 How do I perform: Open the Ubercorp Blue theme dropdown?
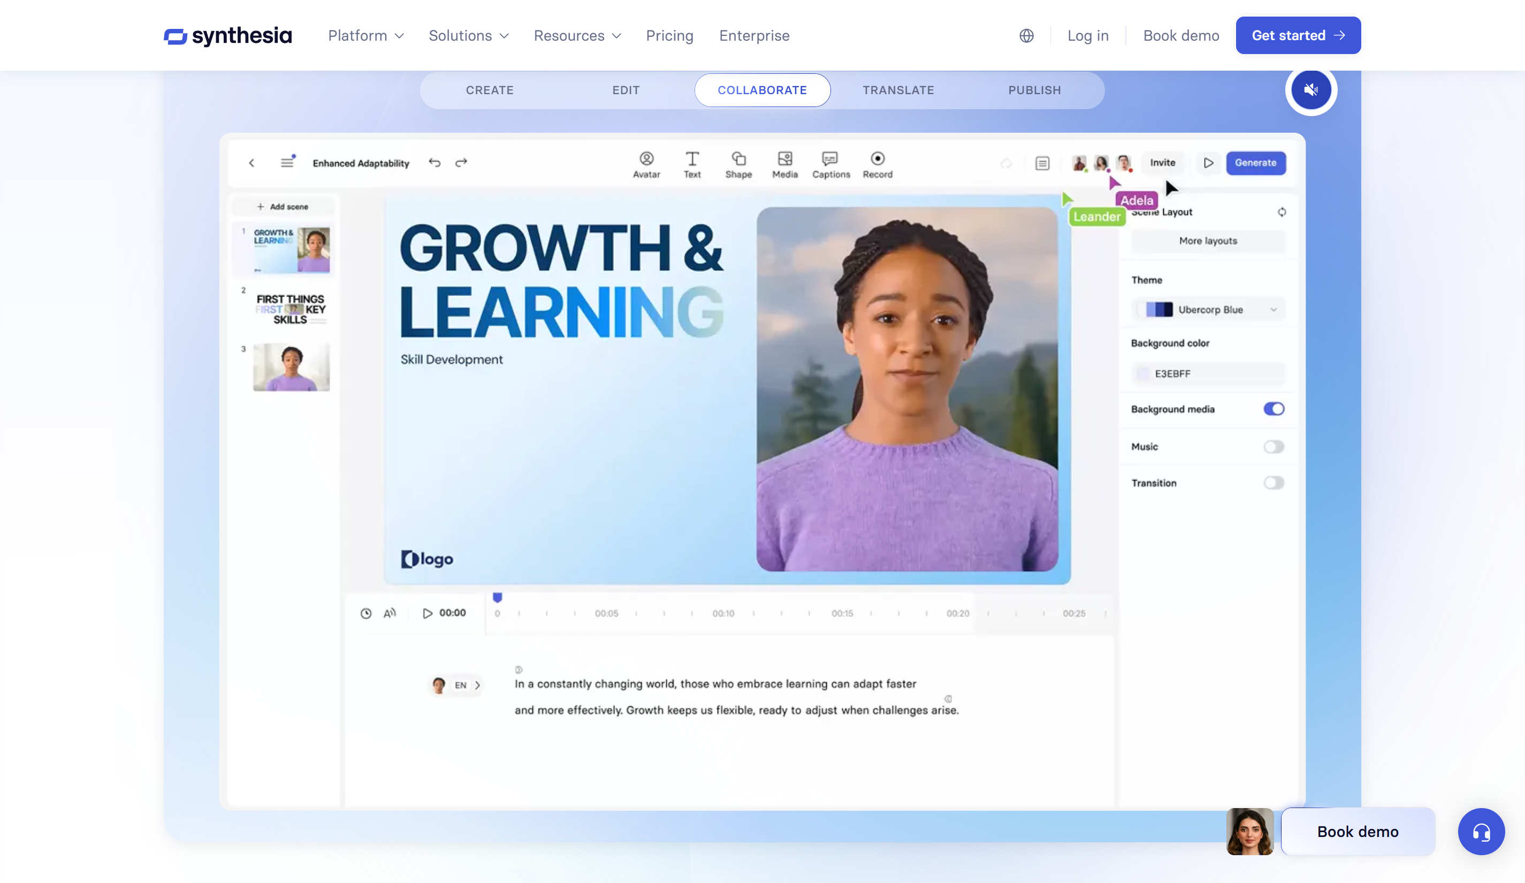(1207, 309)
